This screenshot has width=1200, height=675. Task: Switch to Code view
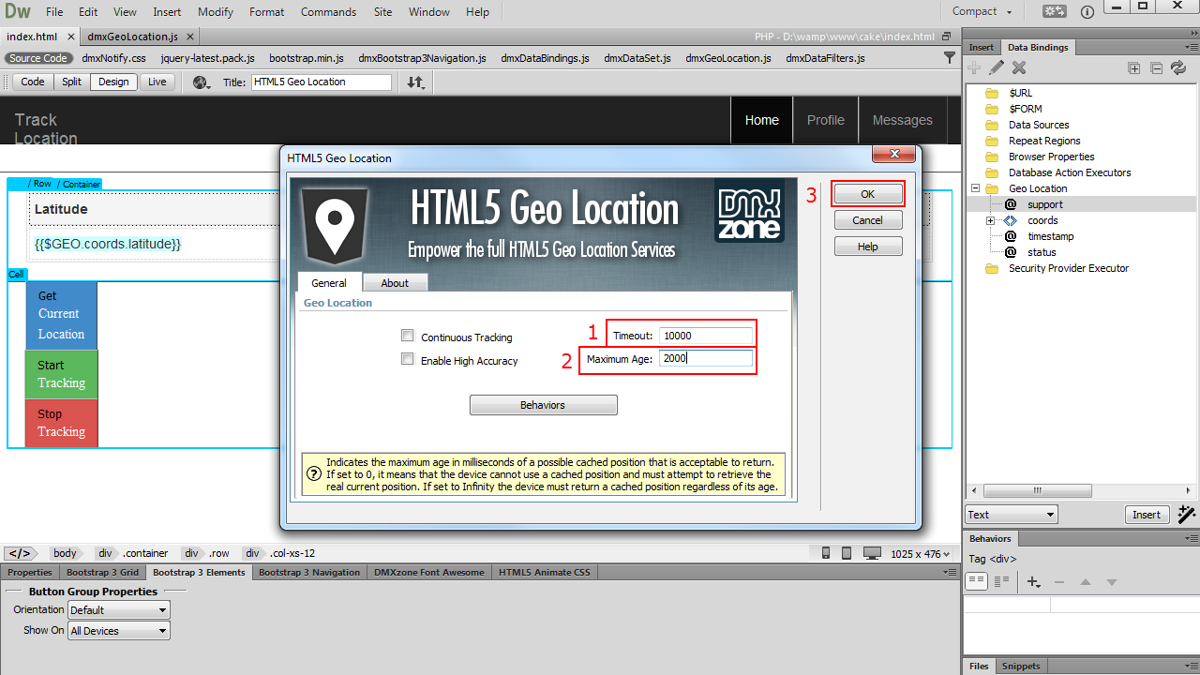33,82
